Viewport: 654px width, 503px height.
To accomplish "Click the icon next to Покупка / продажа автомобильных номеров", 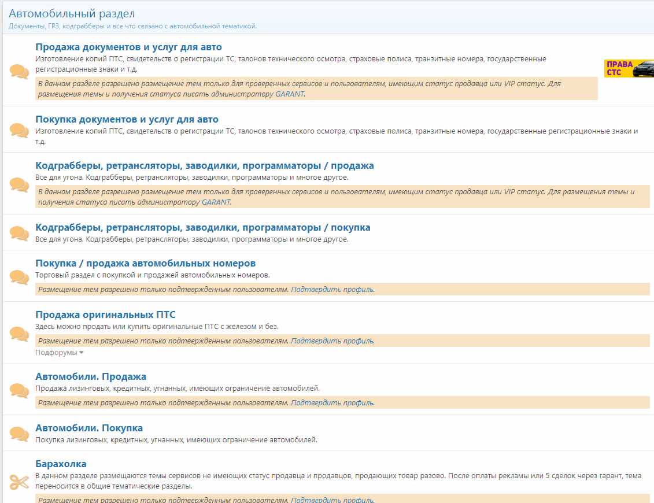I will (x=18, y=276).
